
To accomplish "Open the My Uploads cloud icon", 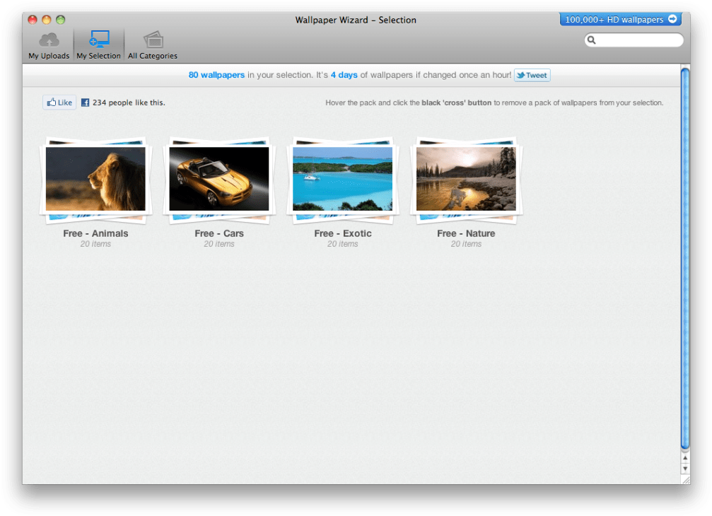I will pyautogui.click(x=48, y=40).
